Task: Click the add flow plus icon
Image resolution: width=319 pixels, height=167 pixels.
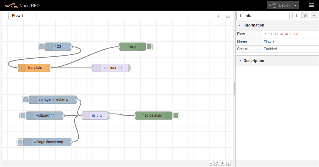Action: pyautogui.click(x=218, y=16)
